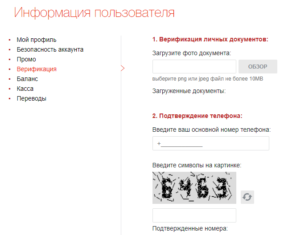
Task: Open Мой профиль section
Action: coord(37,40)
